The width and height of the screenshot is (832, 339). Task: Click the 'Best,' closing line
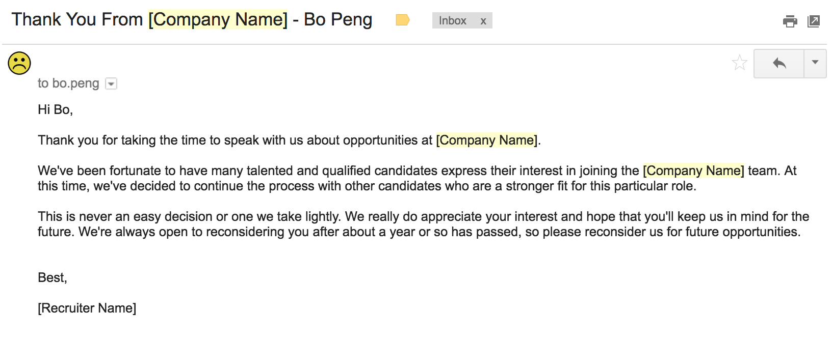point(53,277)
